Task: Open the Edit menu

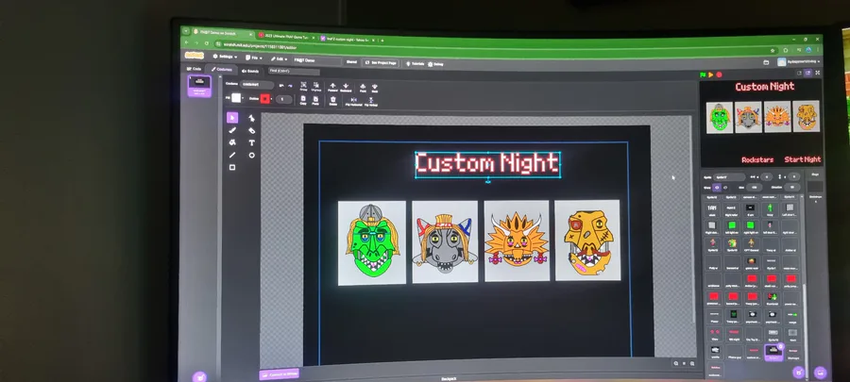Action: click(x=280, y=58)
